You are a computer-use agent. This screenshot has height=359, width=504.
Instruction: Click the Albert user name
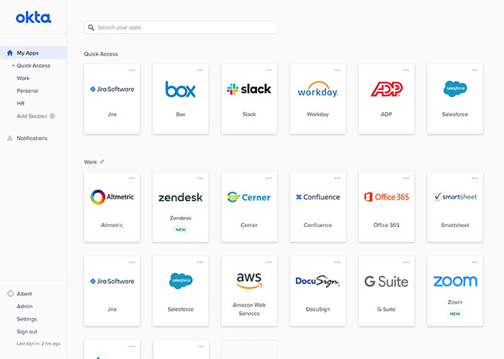(24, 293)
